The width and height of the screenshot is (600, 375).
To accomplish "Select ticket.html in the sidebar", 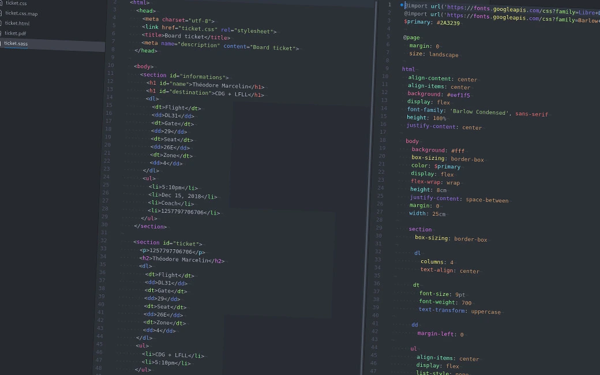I will 17,24.
